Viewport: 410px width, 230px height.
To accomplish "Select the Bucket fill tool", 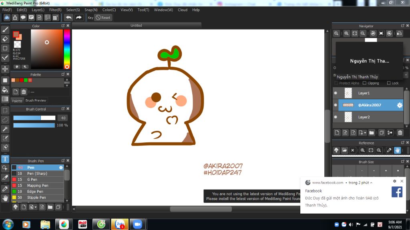I will coord(5,89).
